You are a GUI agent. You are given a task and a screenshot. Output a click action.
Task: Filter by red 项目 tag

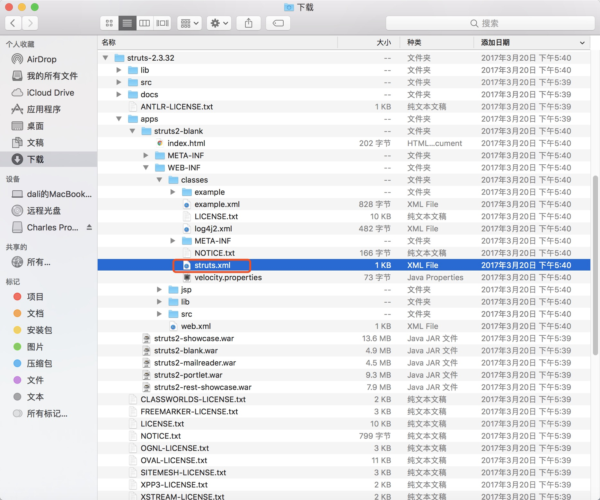point(49,297)
